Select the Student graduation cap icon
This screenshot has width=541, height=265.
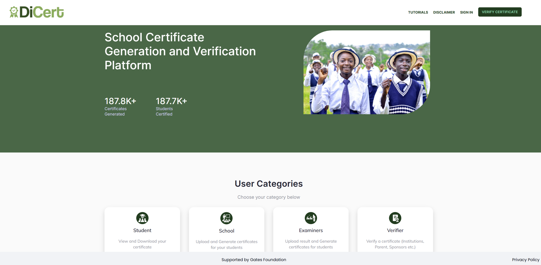coord(142,218)
